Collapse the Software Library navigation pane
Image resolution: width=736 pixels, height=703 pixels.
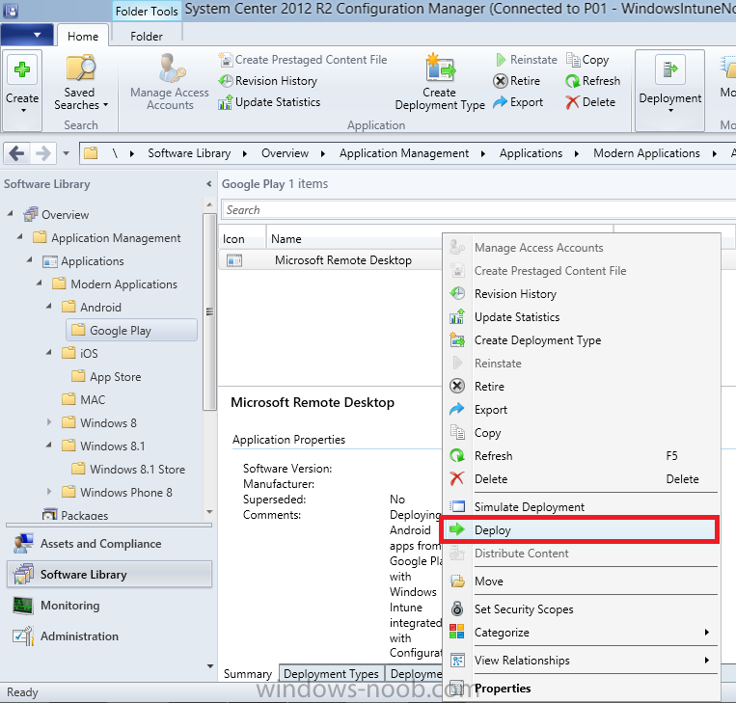coord(209,184)
